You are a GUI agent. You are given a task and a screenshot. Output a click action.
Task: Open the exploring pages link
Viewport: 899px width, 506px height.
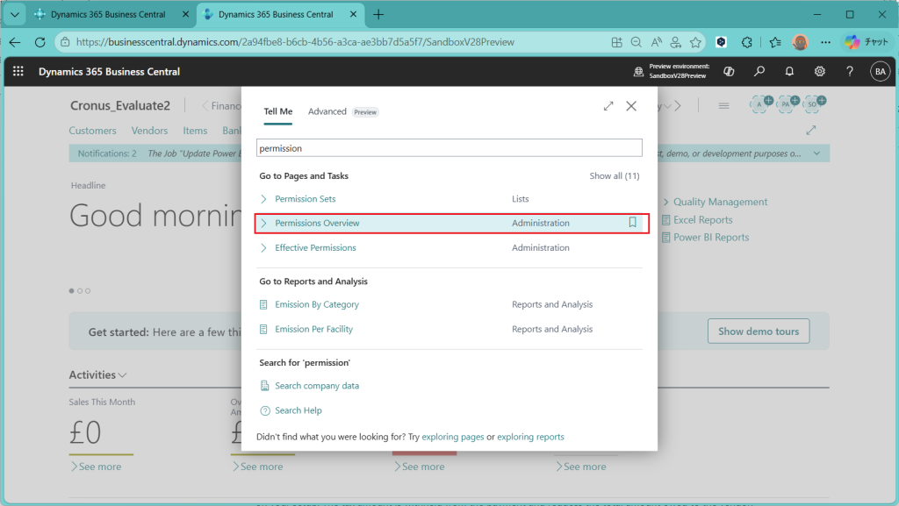(x=452, y=437)
